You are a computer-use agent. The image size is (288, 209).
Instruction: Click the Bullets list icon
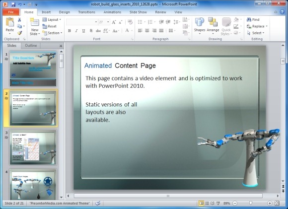(x=140, y=22)
